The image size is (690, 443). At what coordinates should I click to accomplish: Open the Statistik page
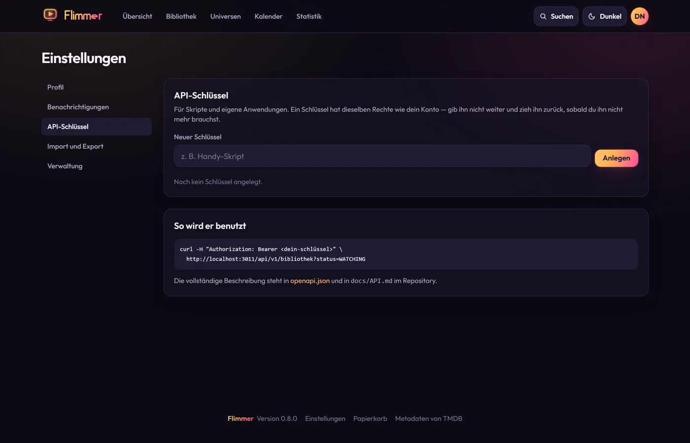(x=309, y=16)
